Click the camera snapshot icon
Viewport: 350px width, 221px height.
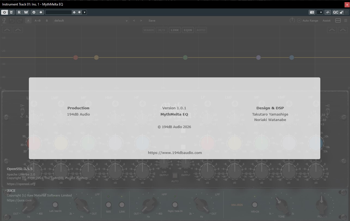click(x=312, y=12)
